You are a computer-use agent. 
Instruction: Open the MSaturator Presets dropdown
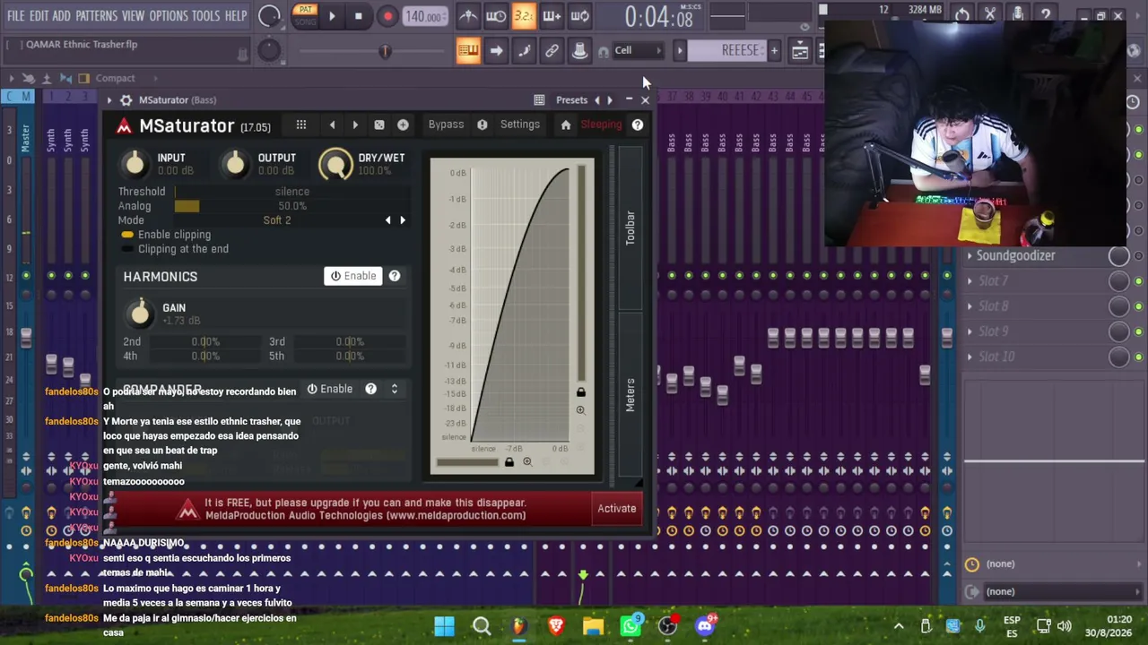571,99
